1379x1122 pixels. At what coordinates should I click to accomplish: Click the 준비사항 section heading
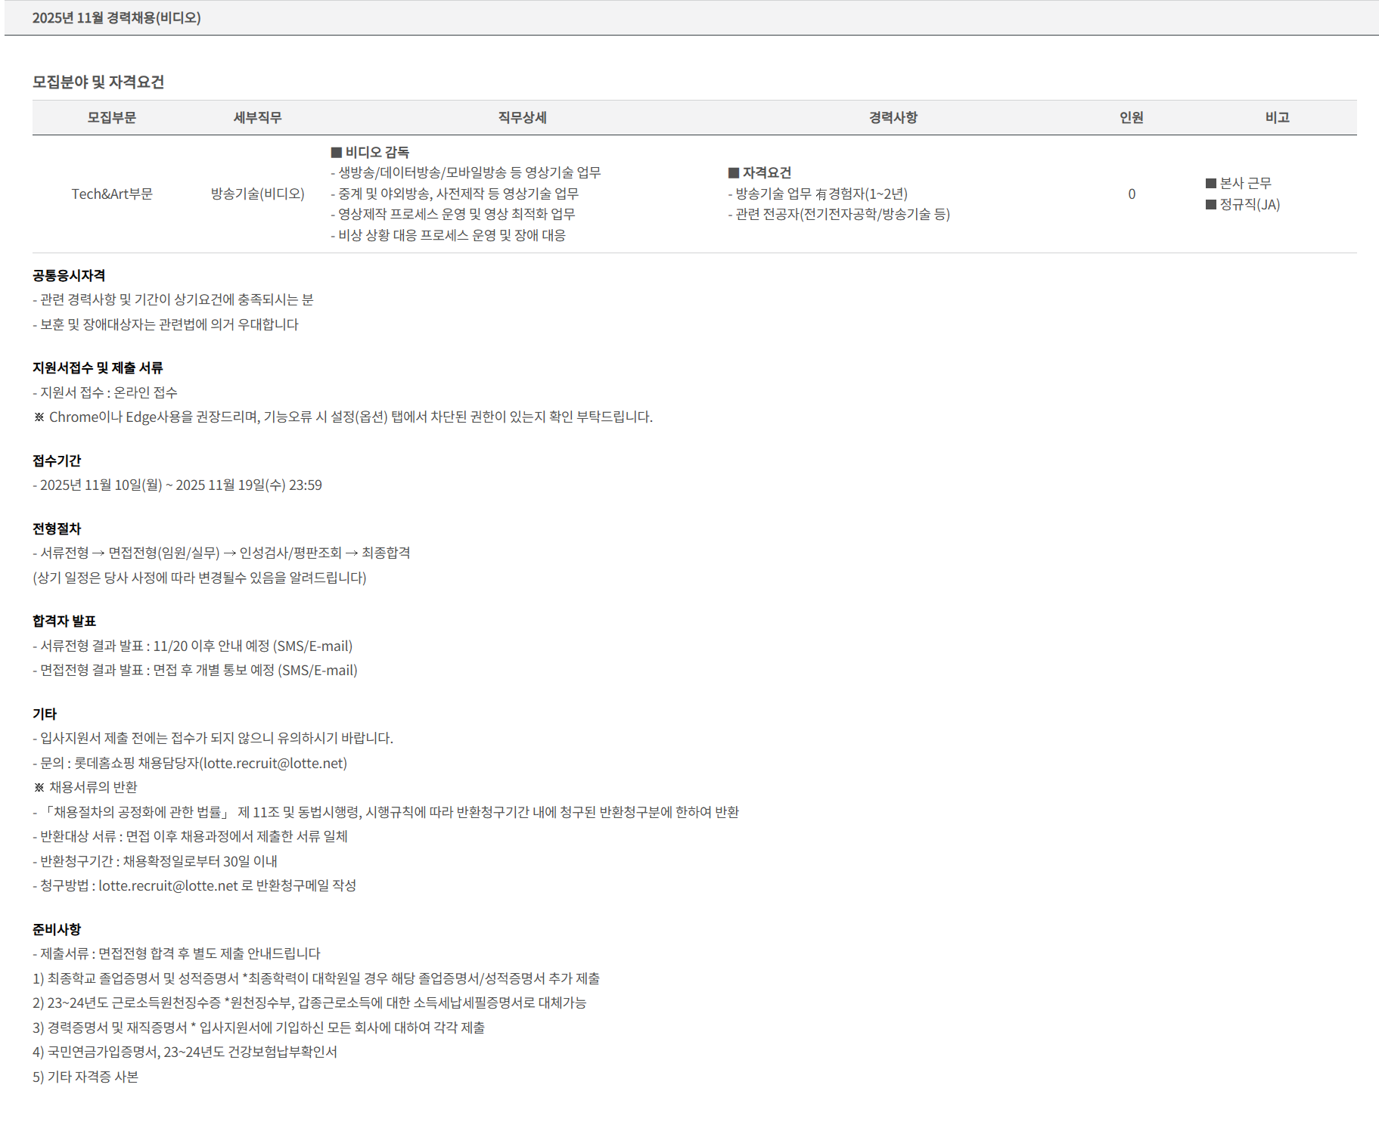pos(57,930)
